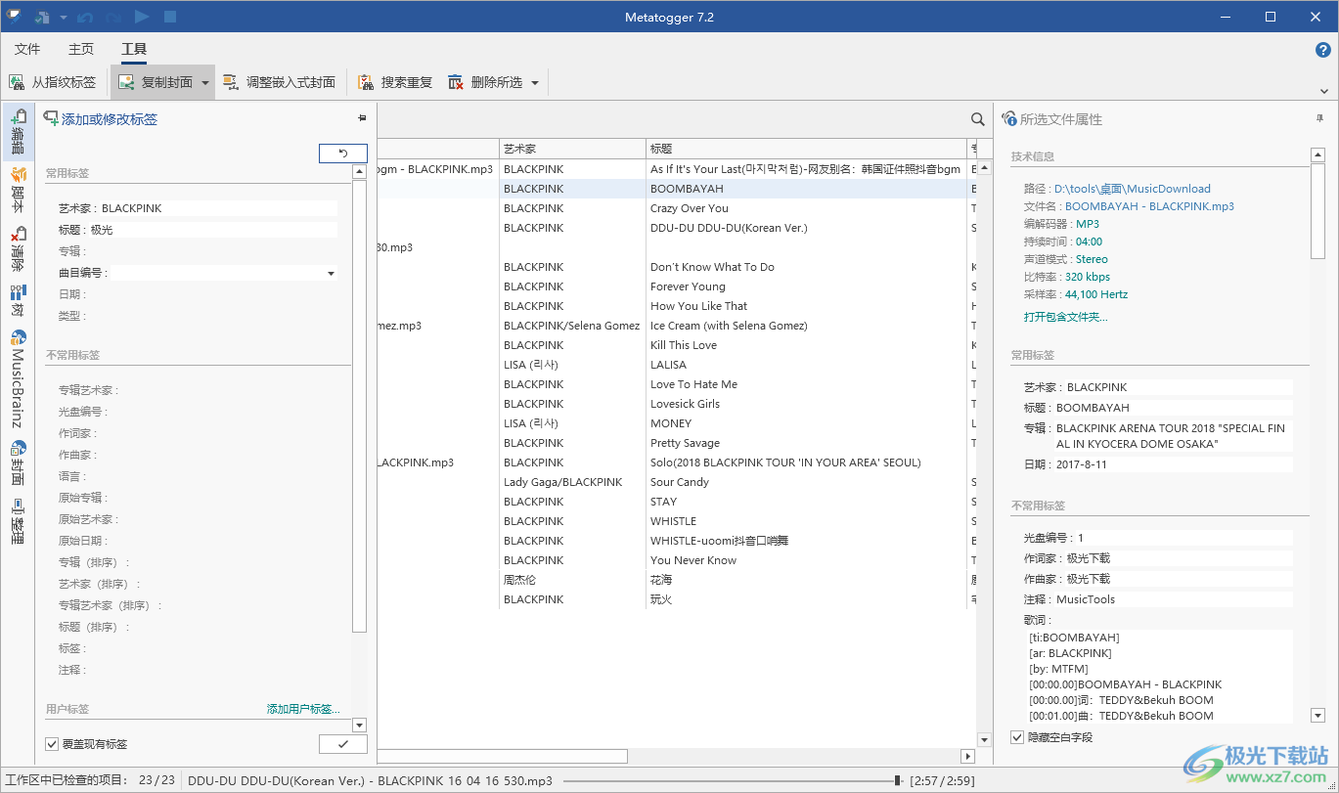Click the help question mark icon

tap(1322, 50)
